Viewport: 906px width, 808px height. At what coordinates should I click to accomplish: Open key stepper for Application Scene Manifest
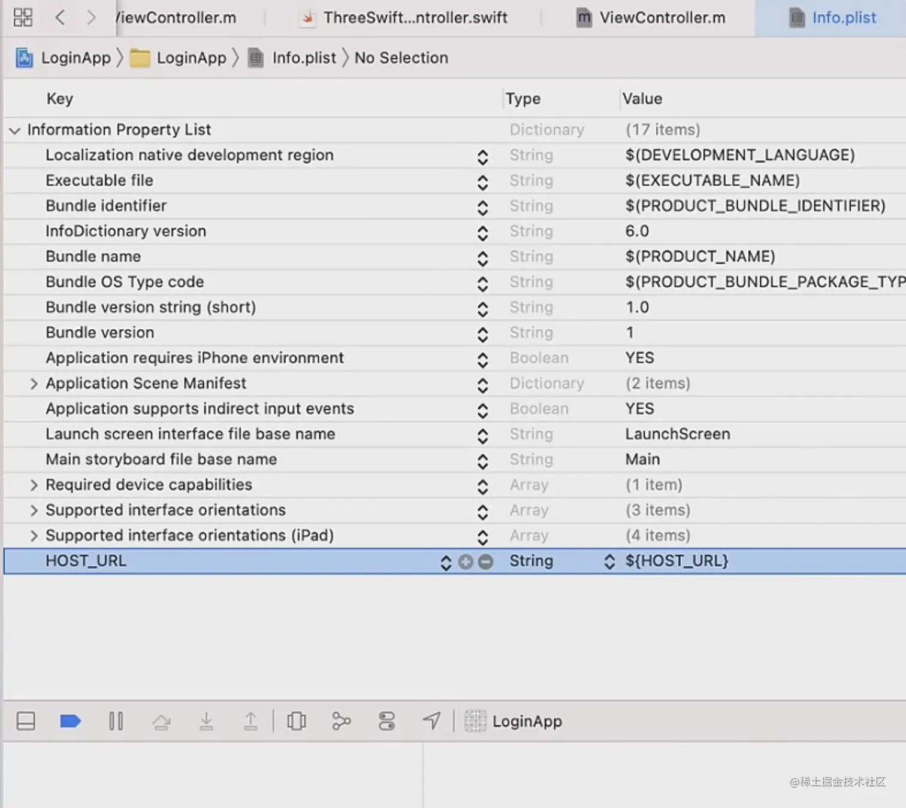(x=483, y=385)
